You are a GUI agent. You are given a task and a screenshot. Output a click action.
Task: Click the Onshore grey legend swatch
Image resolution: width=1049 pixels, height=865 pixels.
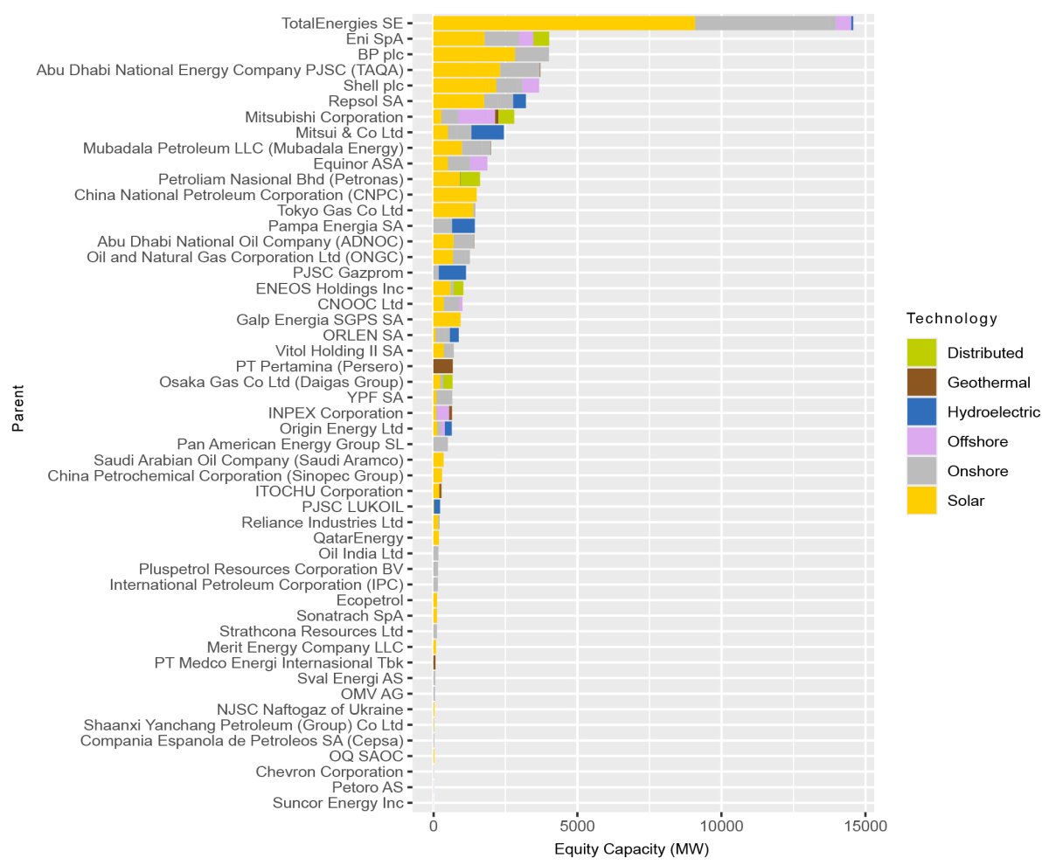pos(921,471)
